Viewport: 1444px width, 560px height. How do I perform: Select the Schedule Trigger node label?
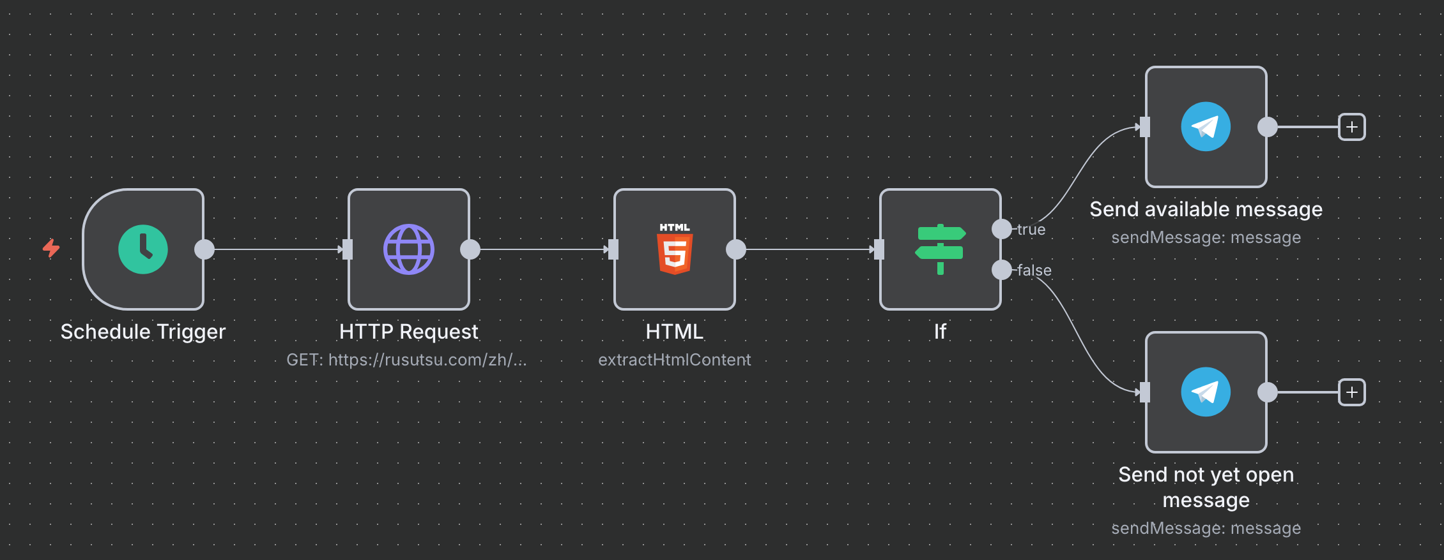(143, 332)
